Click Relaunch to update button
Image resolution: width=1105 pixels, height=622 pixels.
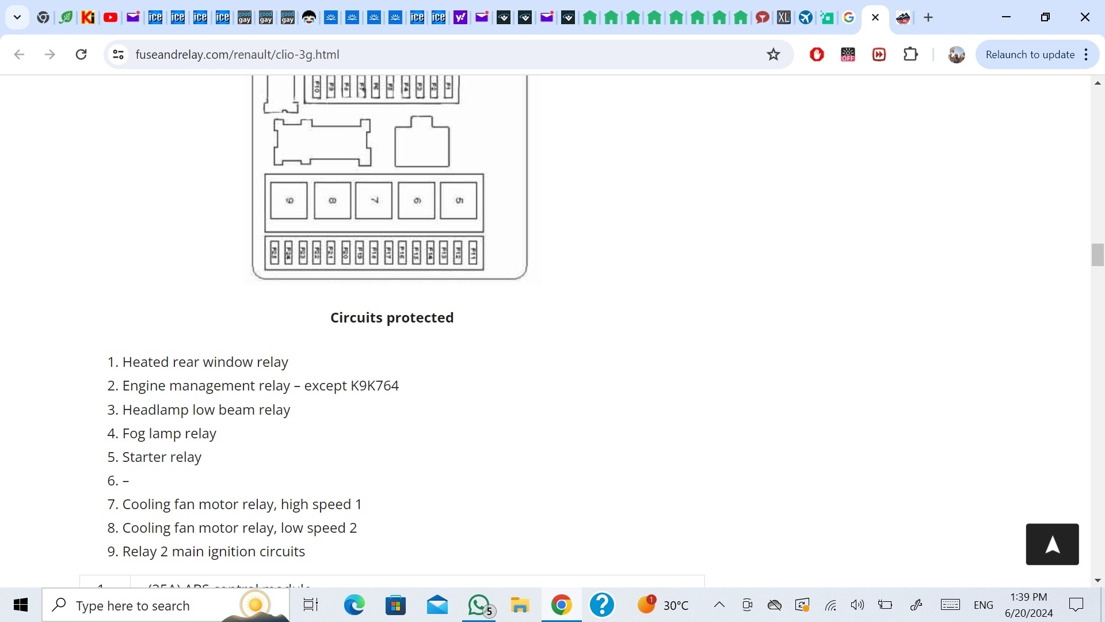pos(1030,55)
